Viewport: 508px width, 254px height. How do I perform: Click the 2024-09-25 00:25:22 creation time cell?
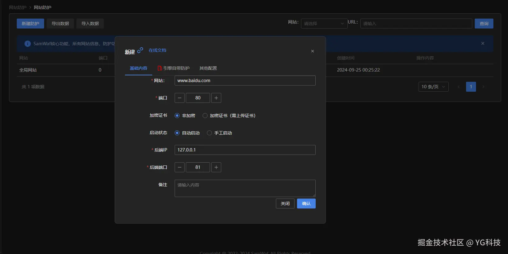click(359, 70)
